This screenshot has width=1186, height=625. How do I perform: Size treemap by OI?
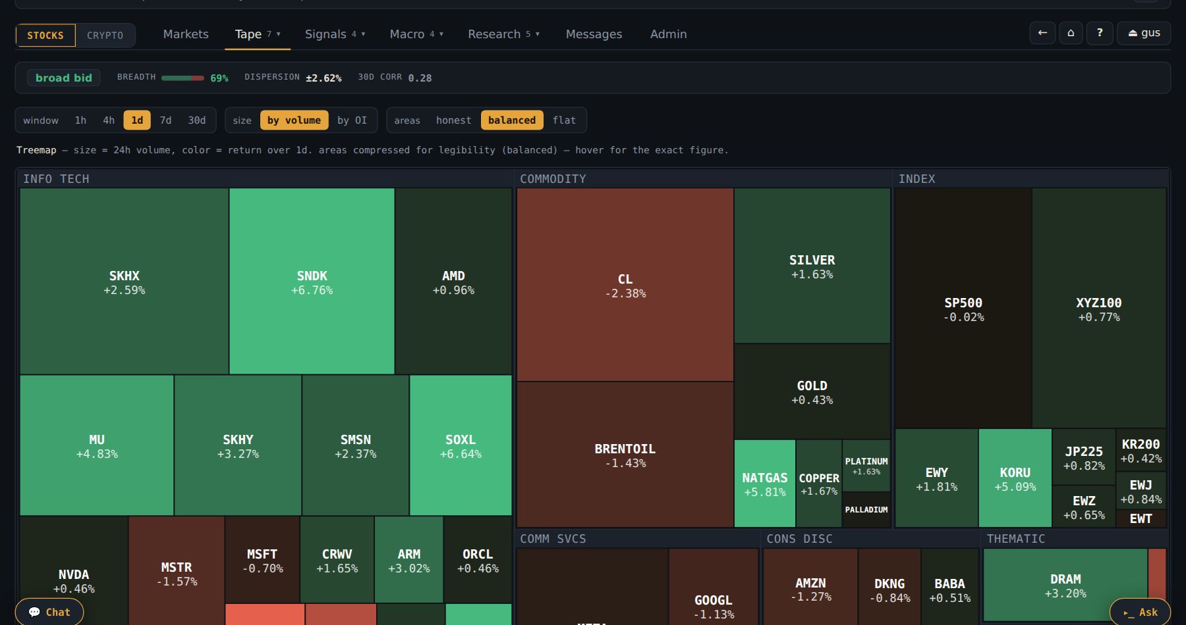(352, 120)
